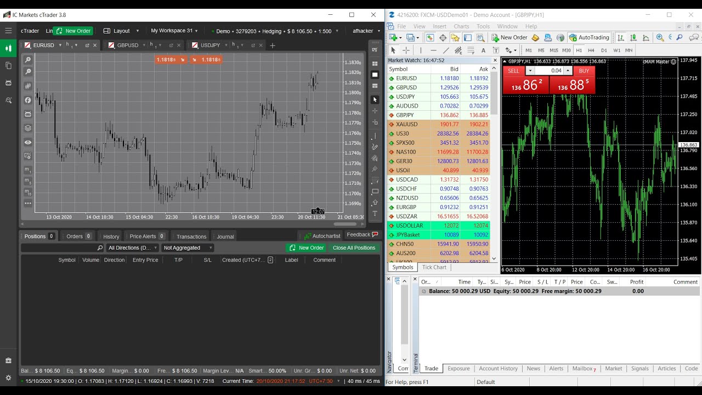Select the rectangle shape tool in cTrader
The image size is (702, 395).
coord(375,191)
